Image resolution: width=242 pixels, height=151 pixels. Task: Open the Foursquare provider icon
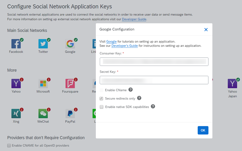(x=70, y=84)
